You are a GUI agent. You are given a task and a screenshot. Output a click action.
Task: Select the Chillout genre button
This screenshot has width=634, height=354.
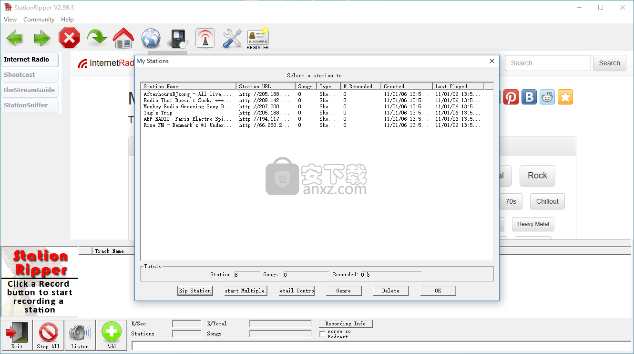coord(547,201)
